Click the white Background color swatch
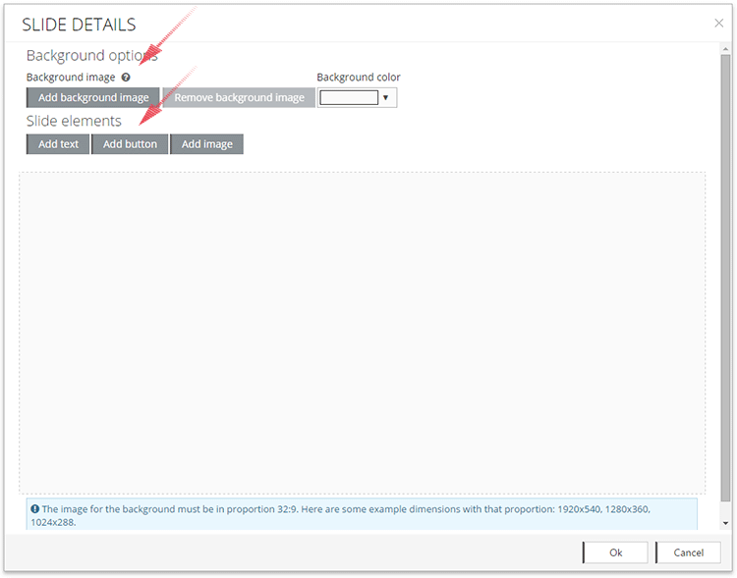 (349, 98)
